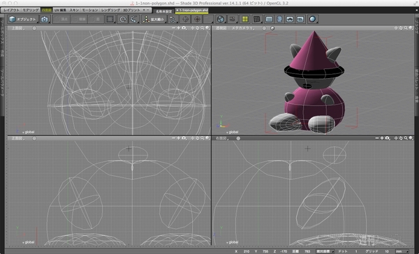419x254 pixels.
Task: Open global coordinate dropdown in top view
Action: pos(28,132)
